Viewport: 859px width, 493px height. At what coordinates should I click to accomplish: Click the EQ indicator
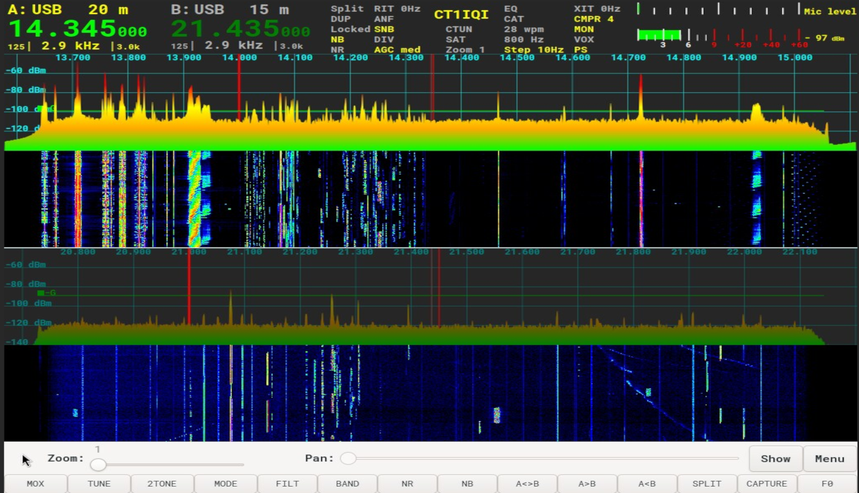pyautogui.click(x=510, y=8)
